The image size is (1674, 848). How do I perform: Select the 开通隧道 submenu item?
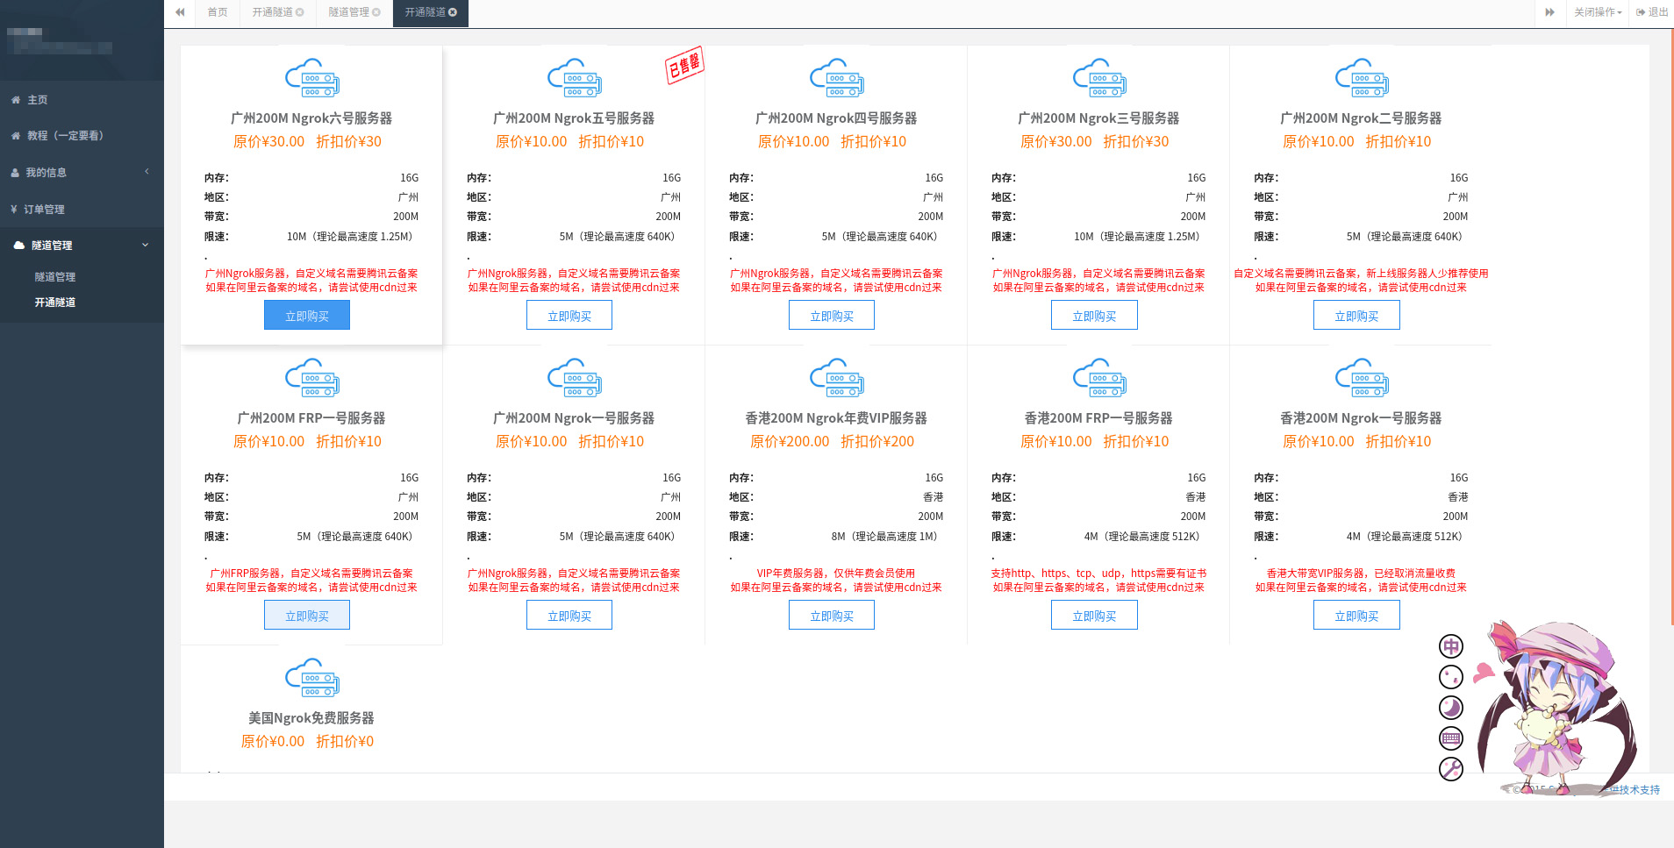click(55, 303)
